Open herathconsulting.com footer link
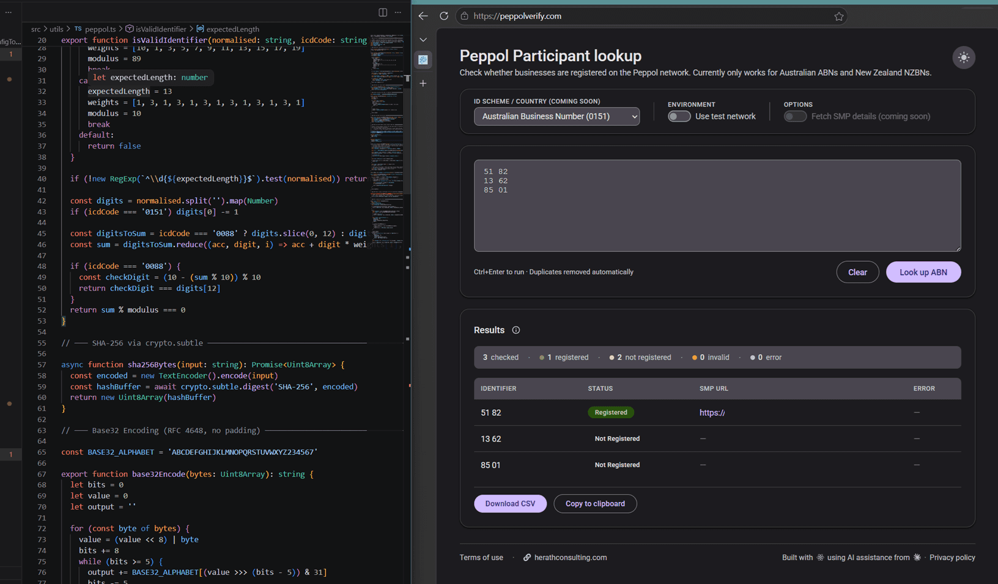 570,557
